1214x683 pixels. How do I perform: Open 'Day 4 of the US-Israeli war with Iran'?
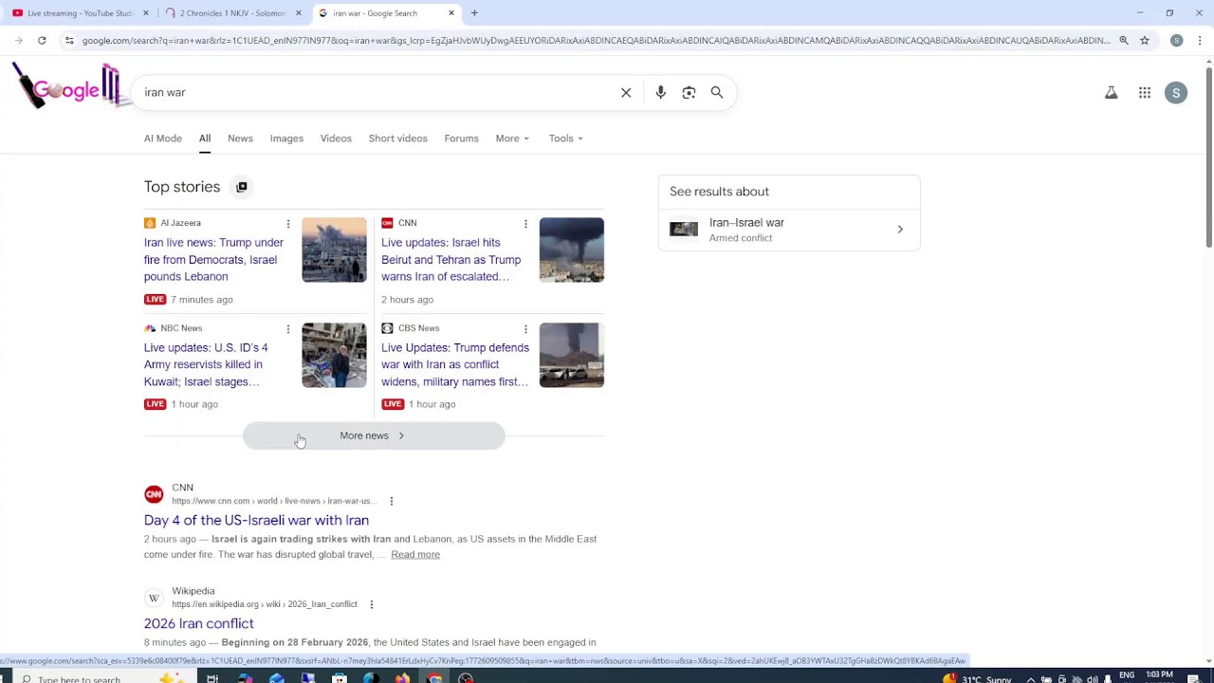[256, 521]
